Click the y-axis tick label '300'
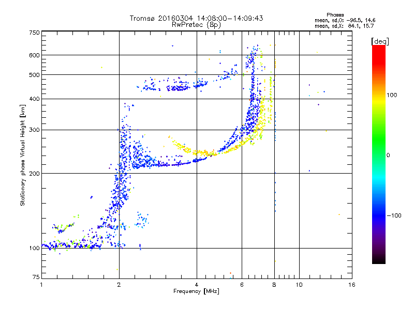 point(35,130)
